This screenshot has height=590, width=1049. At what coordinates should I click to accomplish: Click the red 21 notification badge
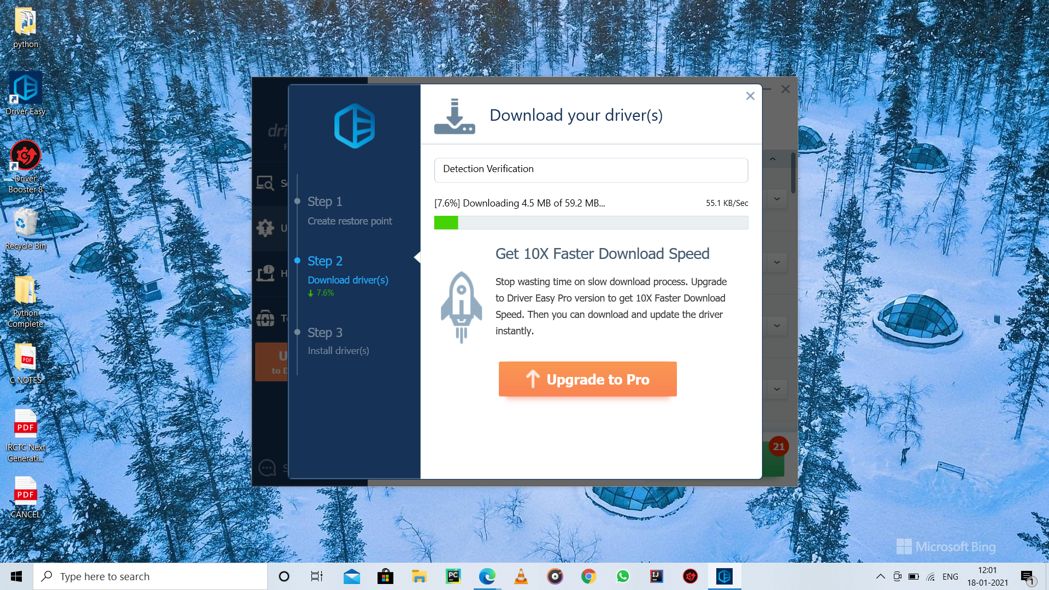(779, 446)
